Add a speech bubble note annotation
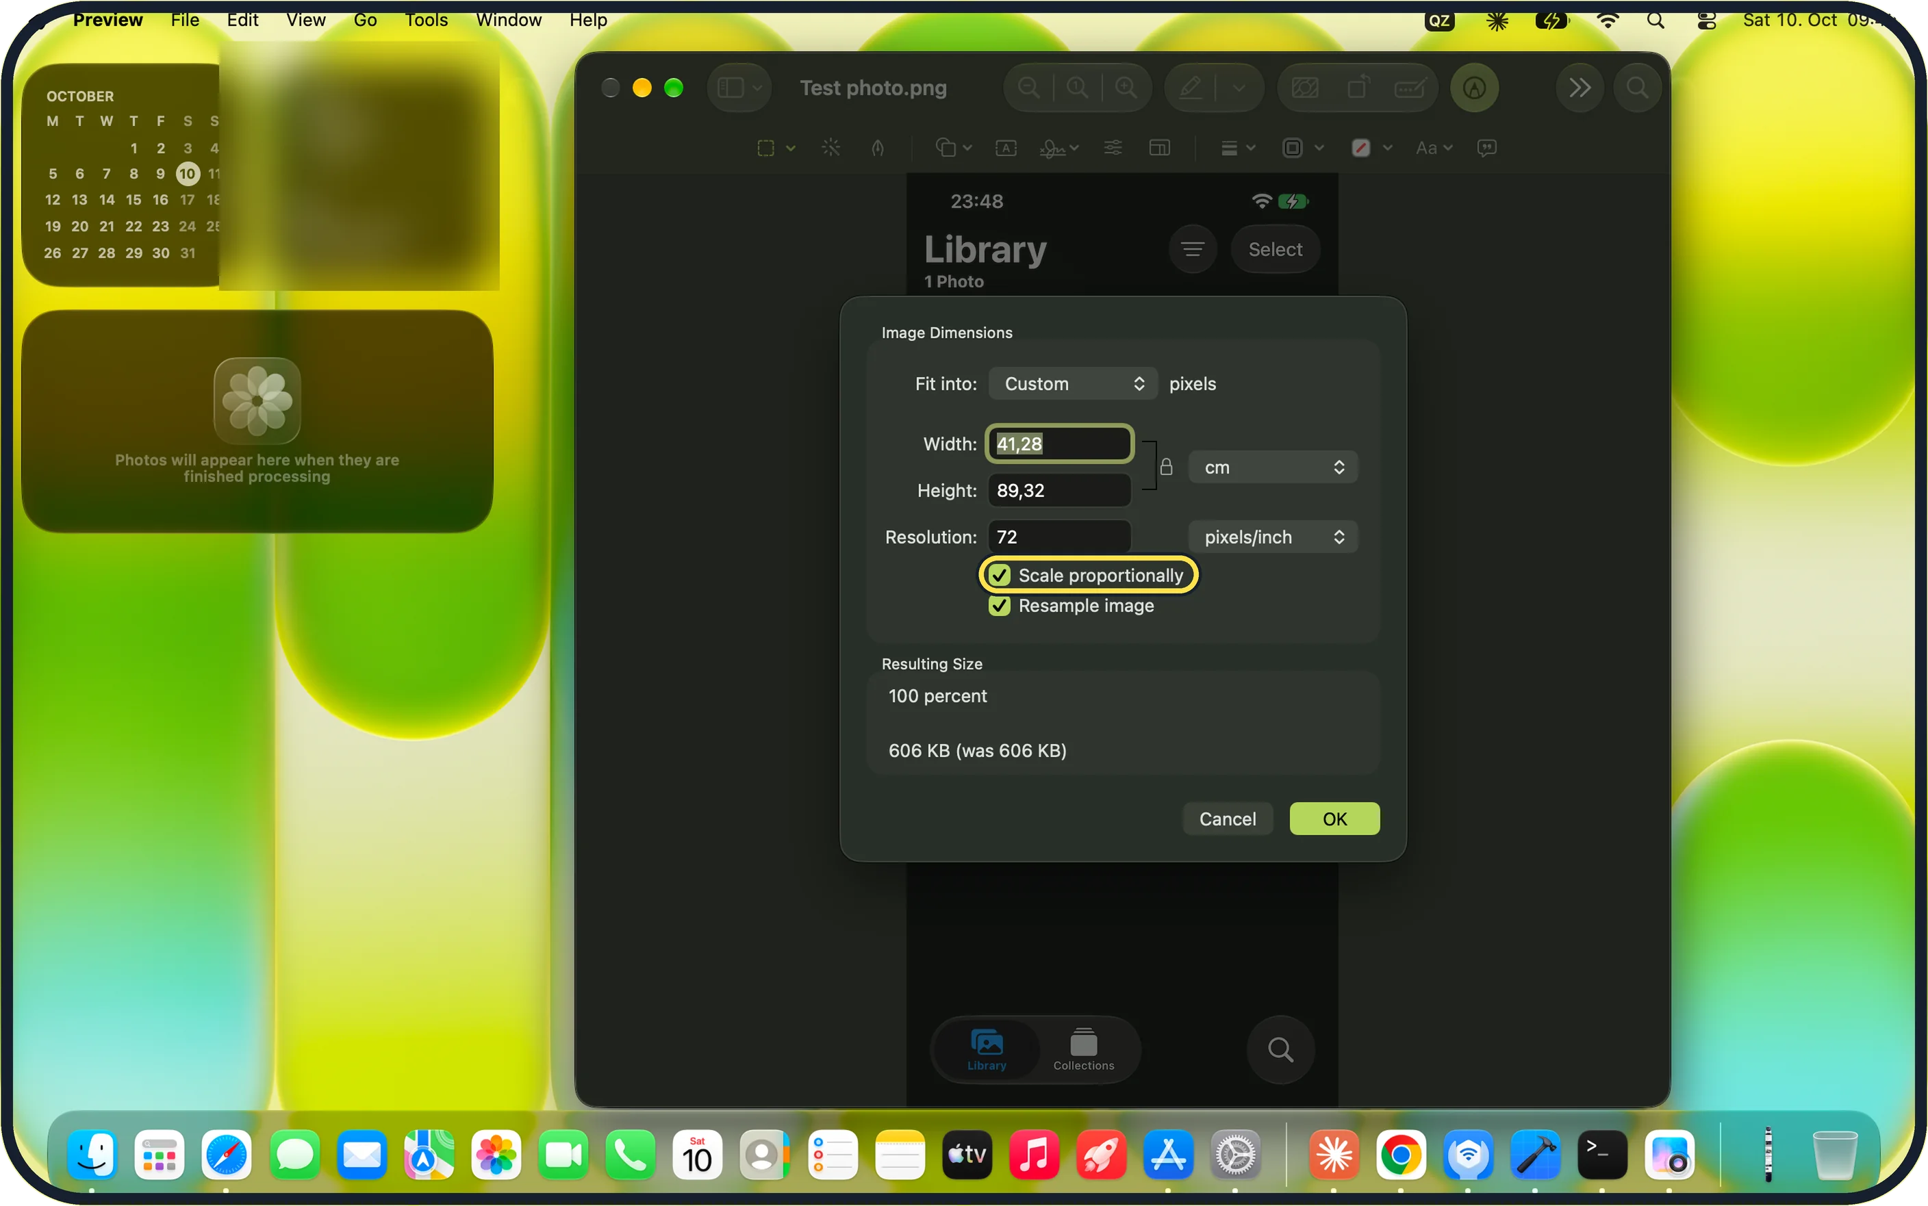The image size is (1928, 1206). (1487, 148)
